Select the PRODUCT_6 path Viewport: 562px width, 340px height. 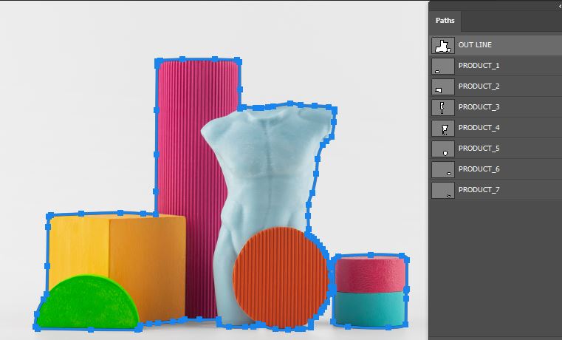496,169
